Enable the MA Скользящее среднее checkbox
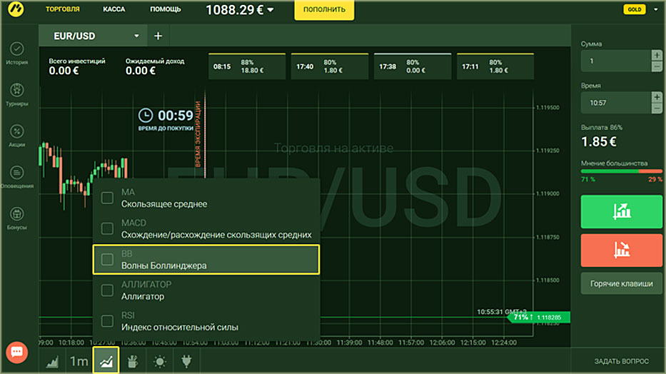Image resolution: width=666 pixels, height=374 pixels. pyautogui.click(x=107, y=198)
